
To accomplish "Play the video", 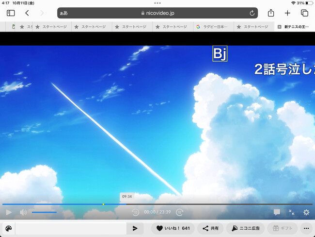I will [x=8, y=212].
